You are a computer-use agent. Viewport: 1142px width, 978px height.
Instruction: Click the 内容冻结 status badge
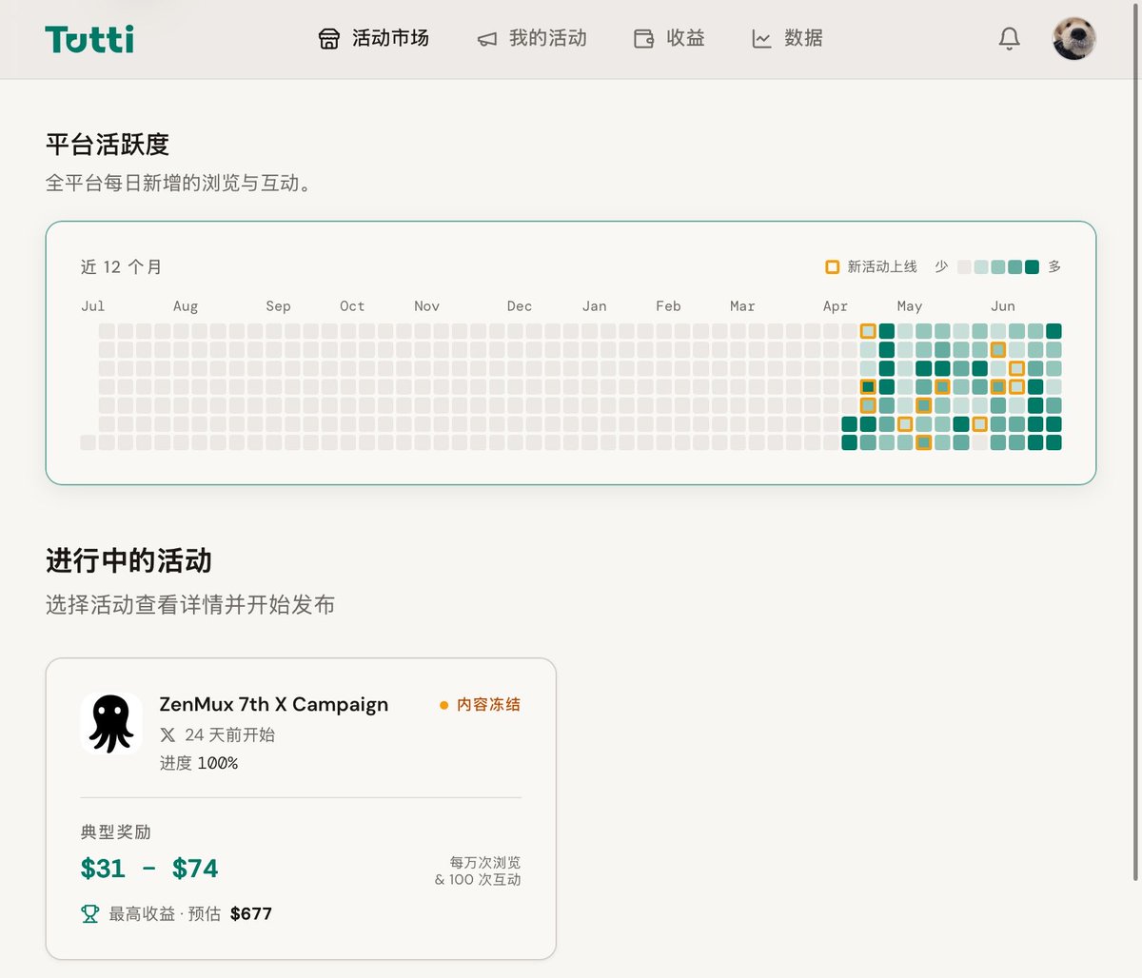(481, 705)
